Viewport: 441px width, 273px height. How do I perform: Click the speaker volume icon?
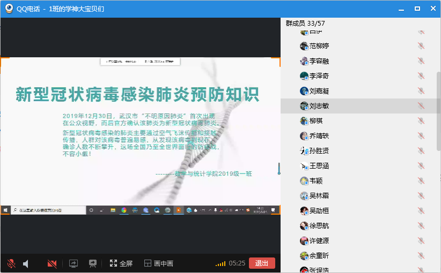(26, 263)
